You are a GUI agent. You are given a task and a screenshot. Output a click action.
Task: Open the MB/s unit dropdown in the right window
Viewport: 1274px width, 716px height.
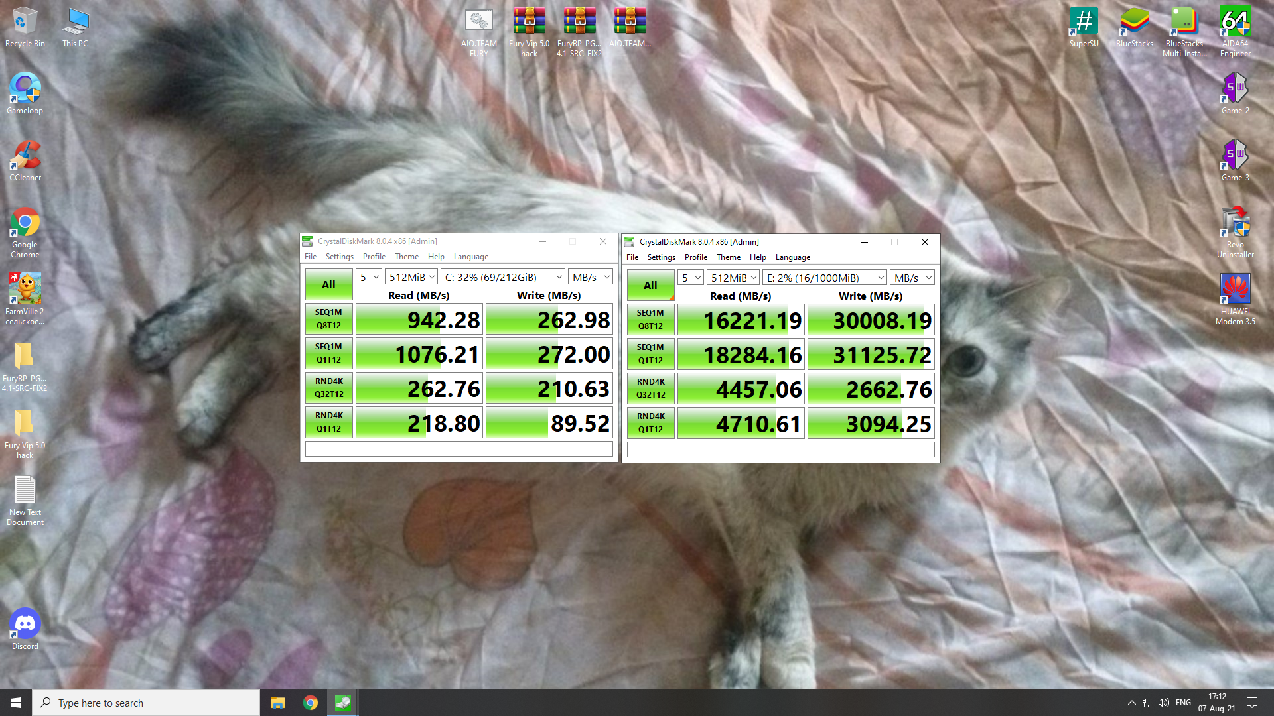coord(912,278)
